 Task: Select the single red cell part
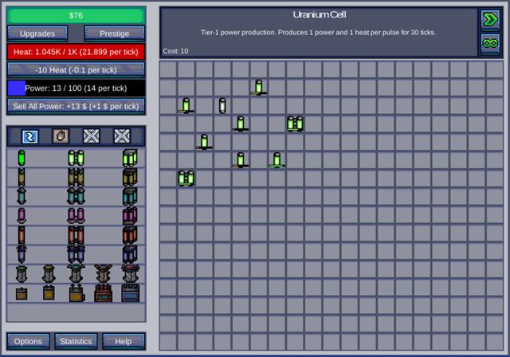click(x=22, y=235)
